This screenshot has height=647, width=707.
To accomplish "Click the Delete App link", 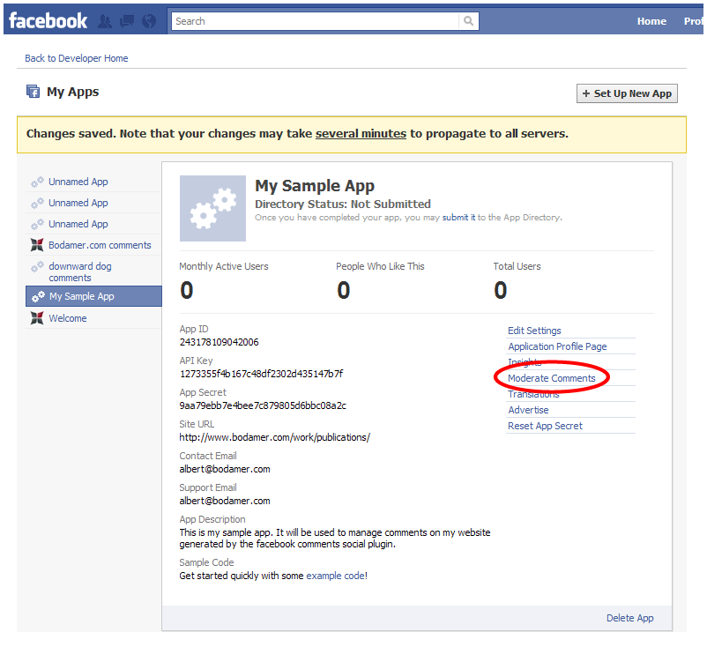I will pyautogui.click(x=630, y=618).
